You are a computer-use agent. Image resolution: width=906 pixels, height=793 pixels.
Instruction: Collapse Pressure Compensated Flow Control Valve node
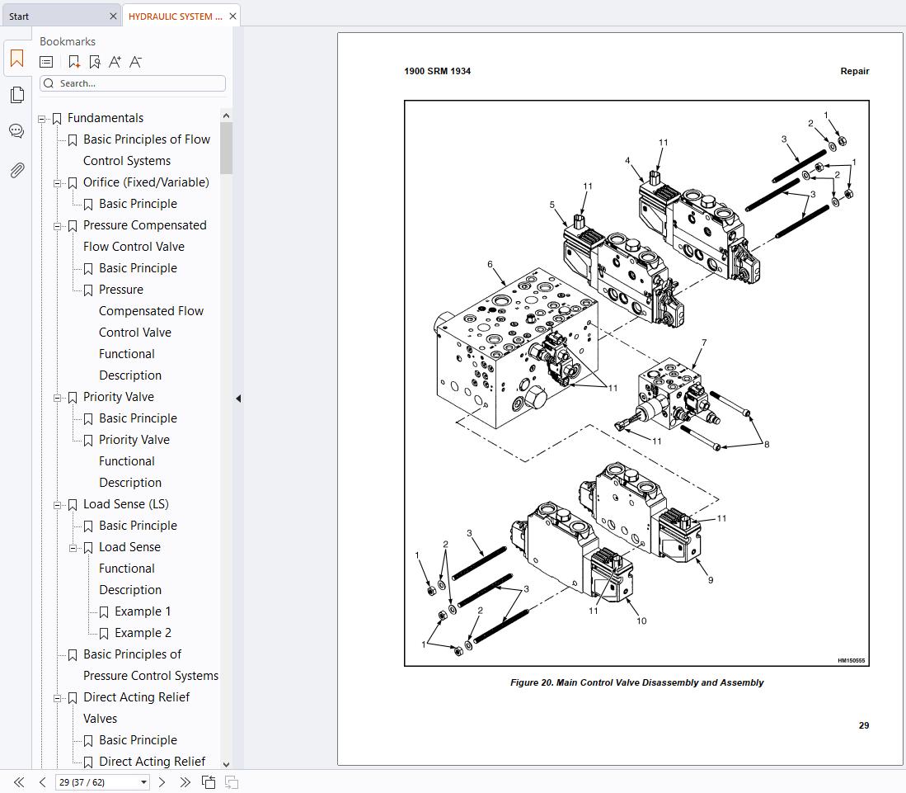[x=57, y=226]
